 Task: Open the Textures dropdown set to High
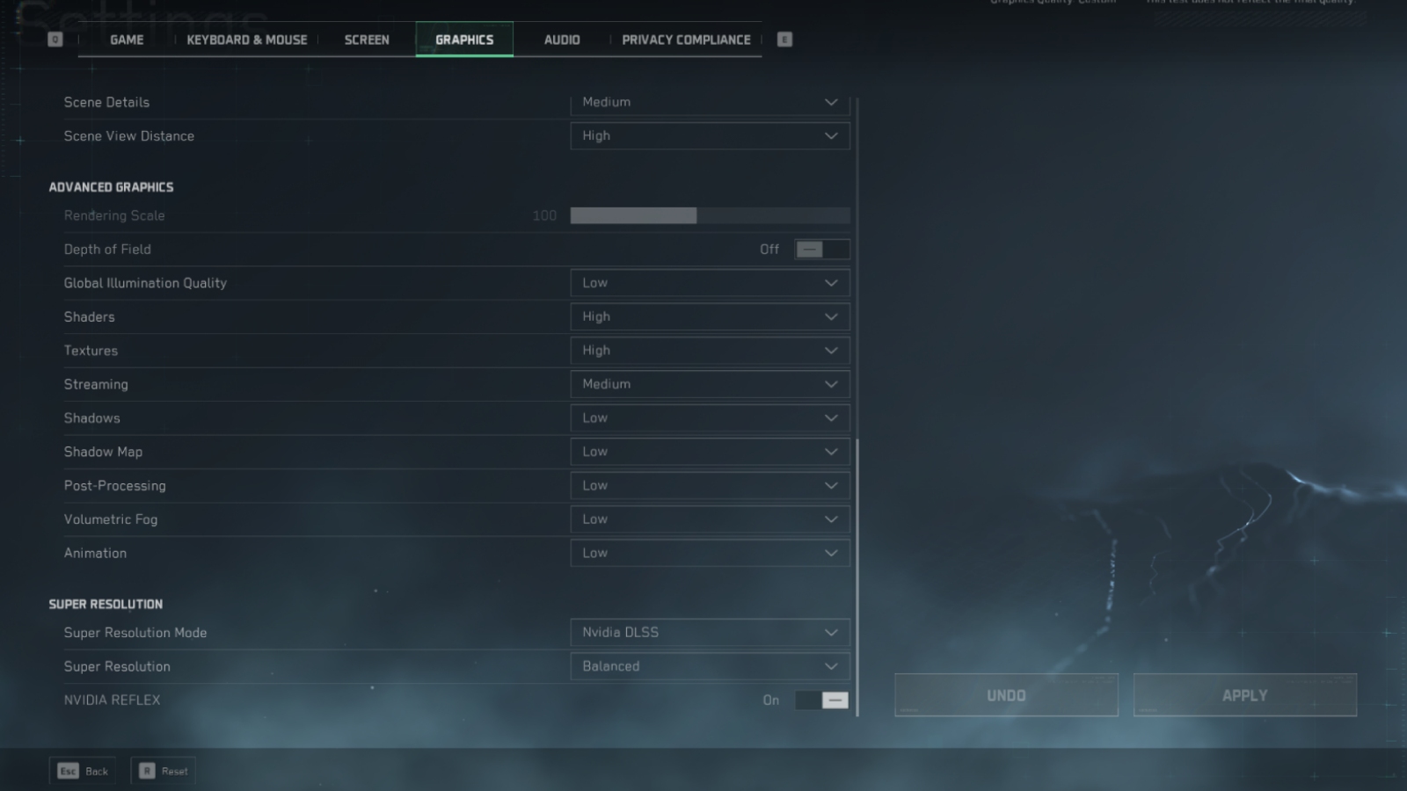point(710,350)
